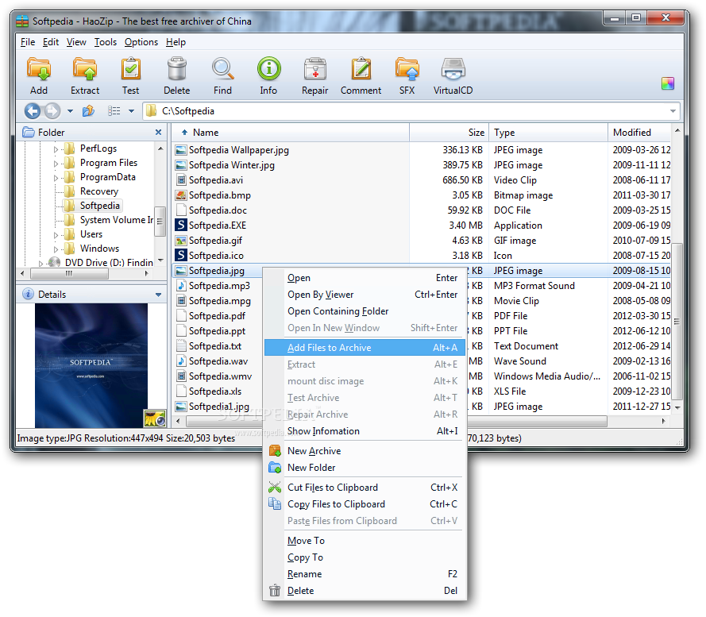Screen dimensions: 706x617
Task: Open the File menu
Action: pyautogui.click(x=28, y=42)
